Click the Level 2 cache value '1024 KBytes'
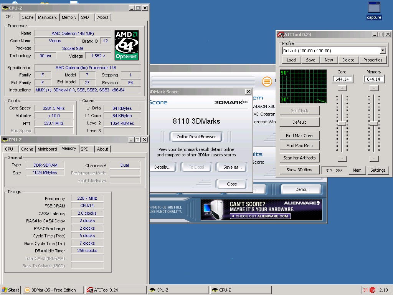The image size is (393, 295). pyautogui.click(x=122, y=123)
